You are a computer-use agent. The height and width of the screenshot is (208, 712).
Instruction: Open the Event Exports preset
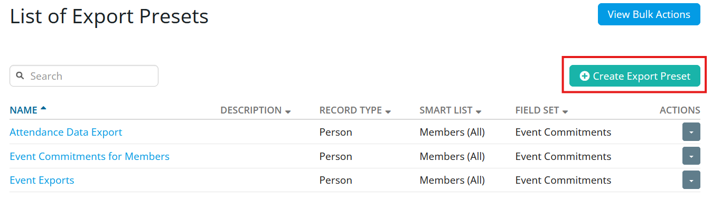click(x=42, y=180)
